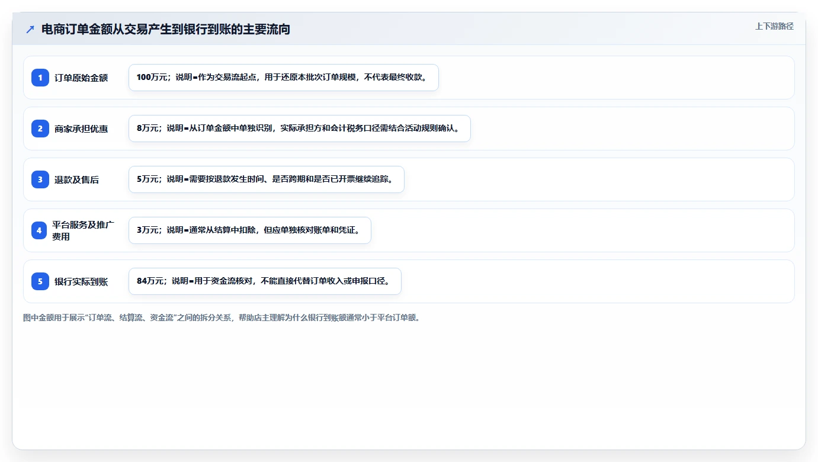Select the 银行实际到账 label
818x462 pixels.
pyautogui.click(x=81, y=281)
